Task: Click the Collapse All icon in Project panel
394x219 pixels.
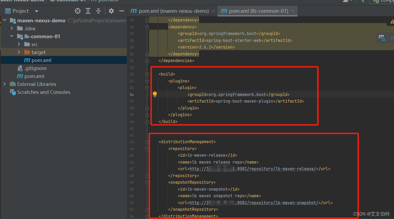Action: click(98, 11)
